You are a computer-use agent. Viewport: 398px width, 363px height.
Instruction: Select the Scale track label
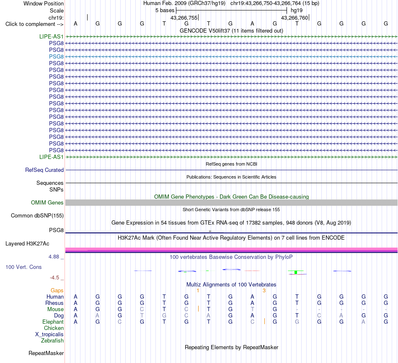point(57,10)
